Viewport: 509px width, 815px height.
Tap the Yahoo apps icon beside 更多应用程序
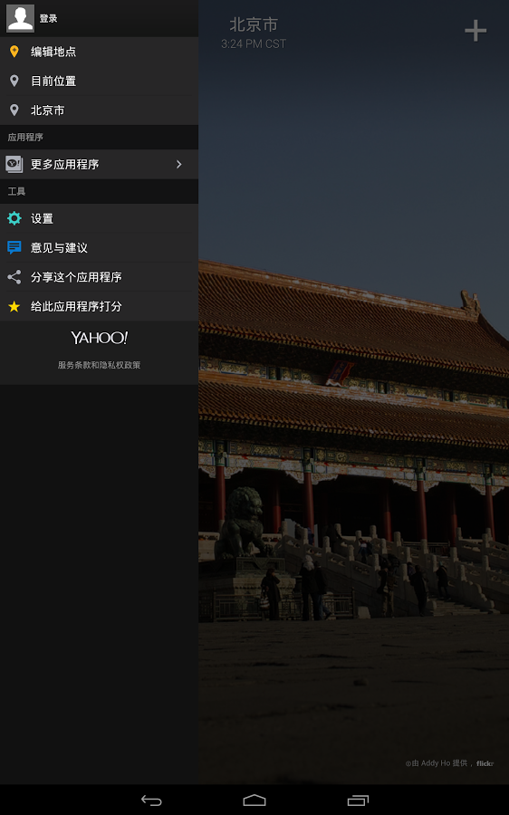[14, 164]
